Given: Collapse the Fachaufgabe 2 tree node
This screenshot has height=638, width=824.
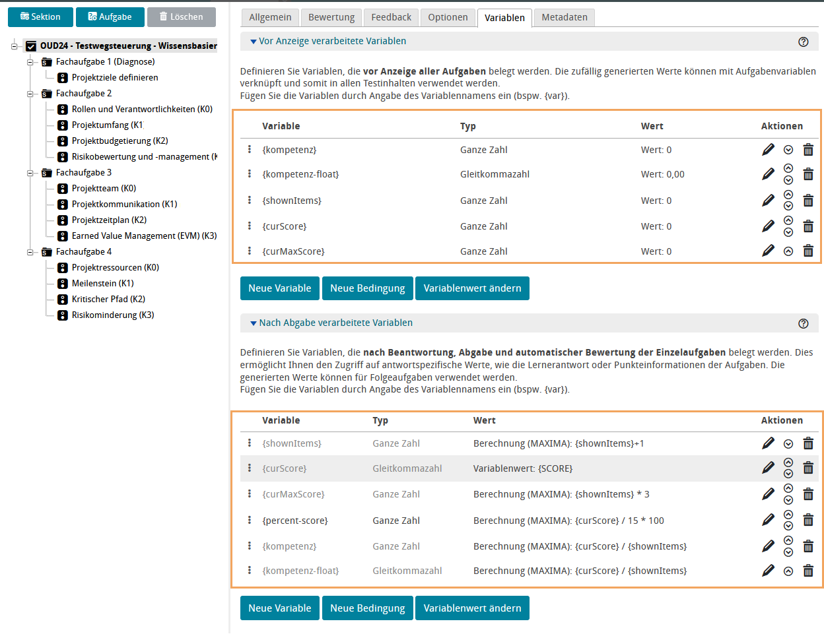Looking at the screenshot, I should coord(30,94).
